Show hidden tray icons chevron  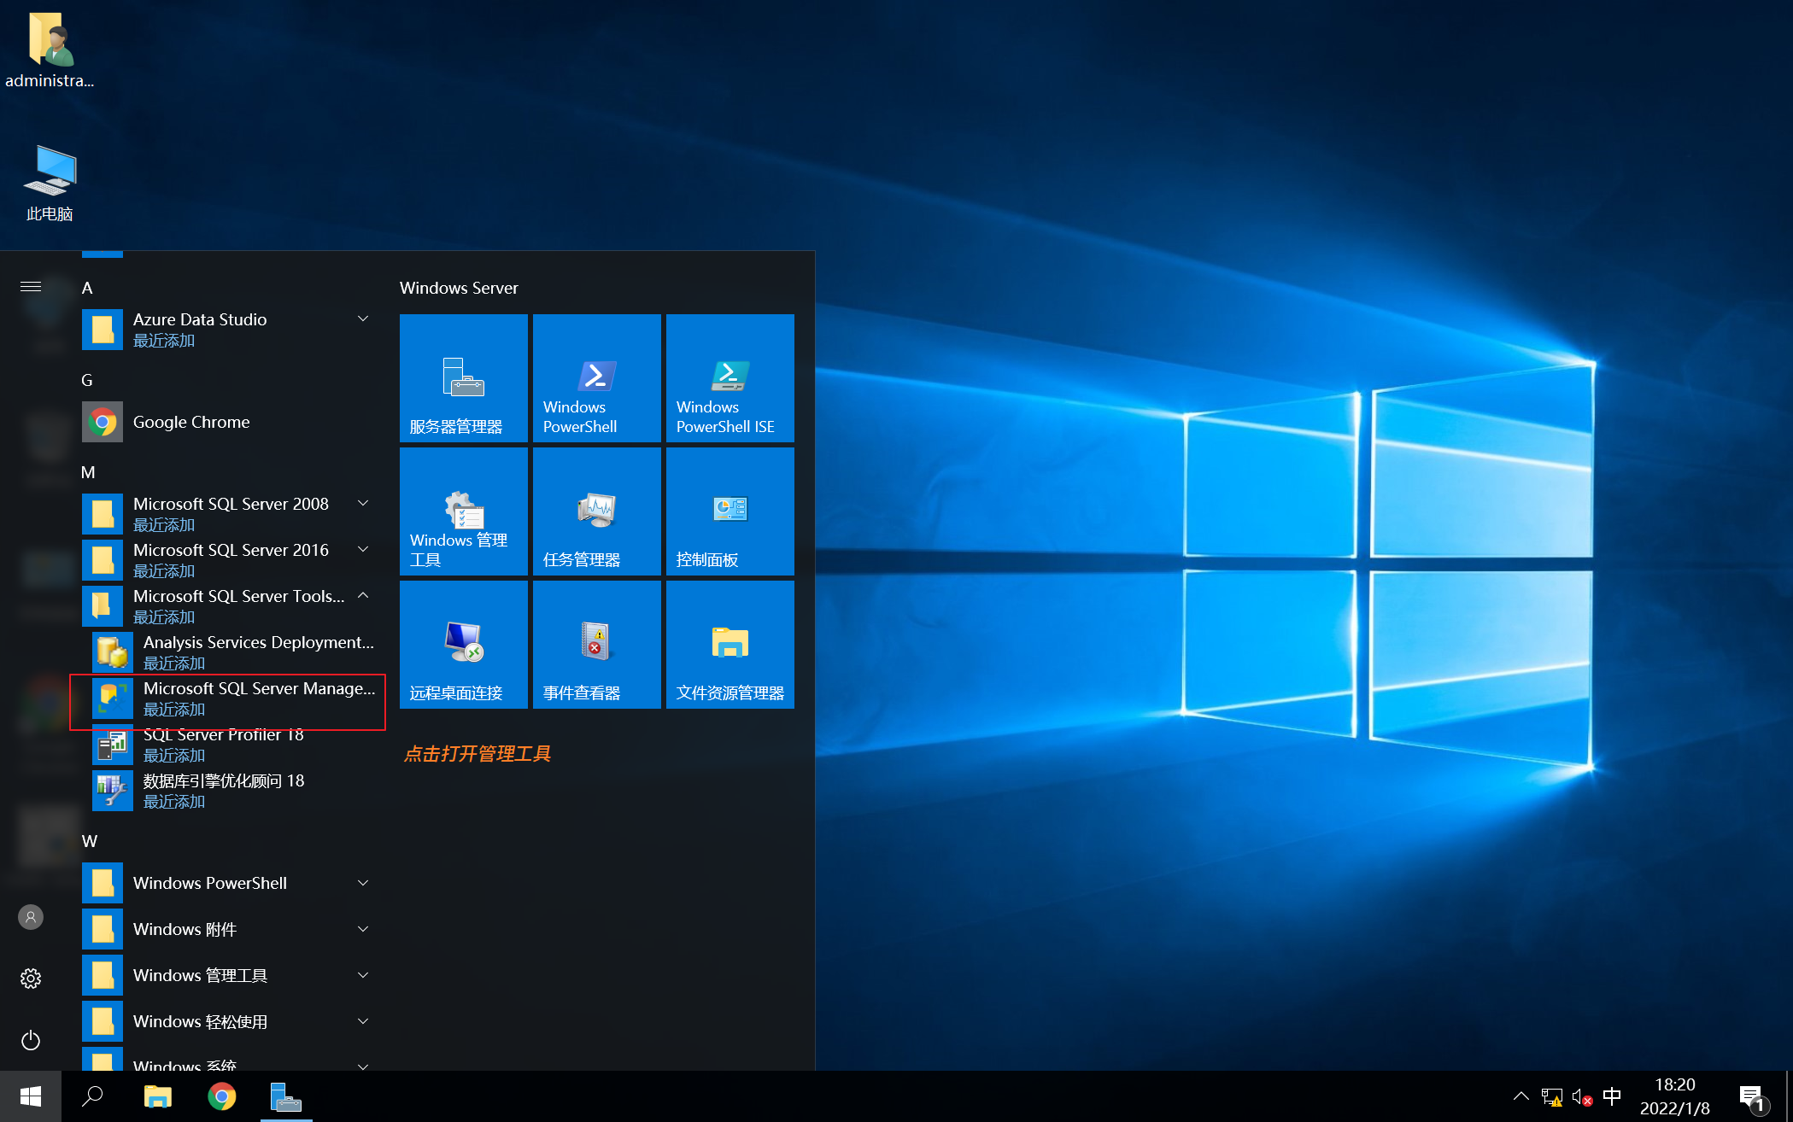click(x=1521, y=1096)
